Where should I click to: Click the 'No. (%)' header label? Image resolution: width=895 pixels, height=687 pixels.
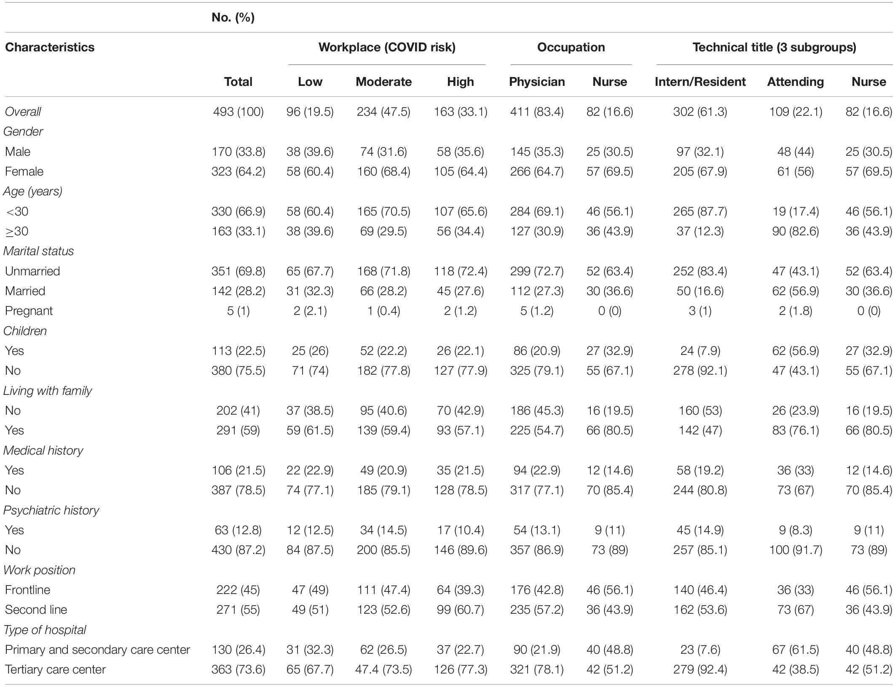[x=233, y=17]
